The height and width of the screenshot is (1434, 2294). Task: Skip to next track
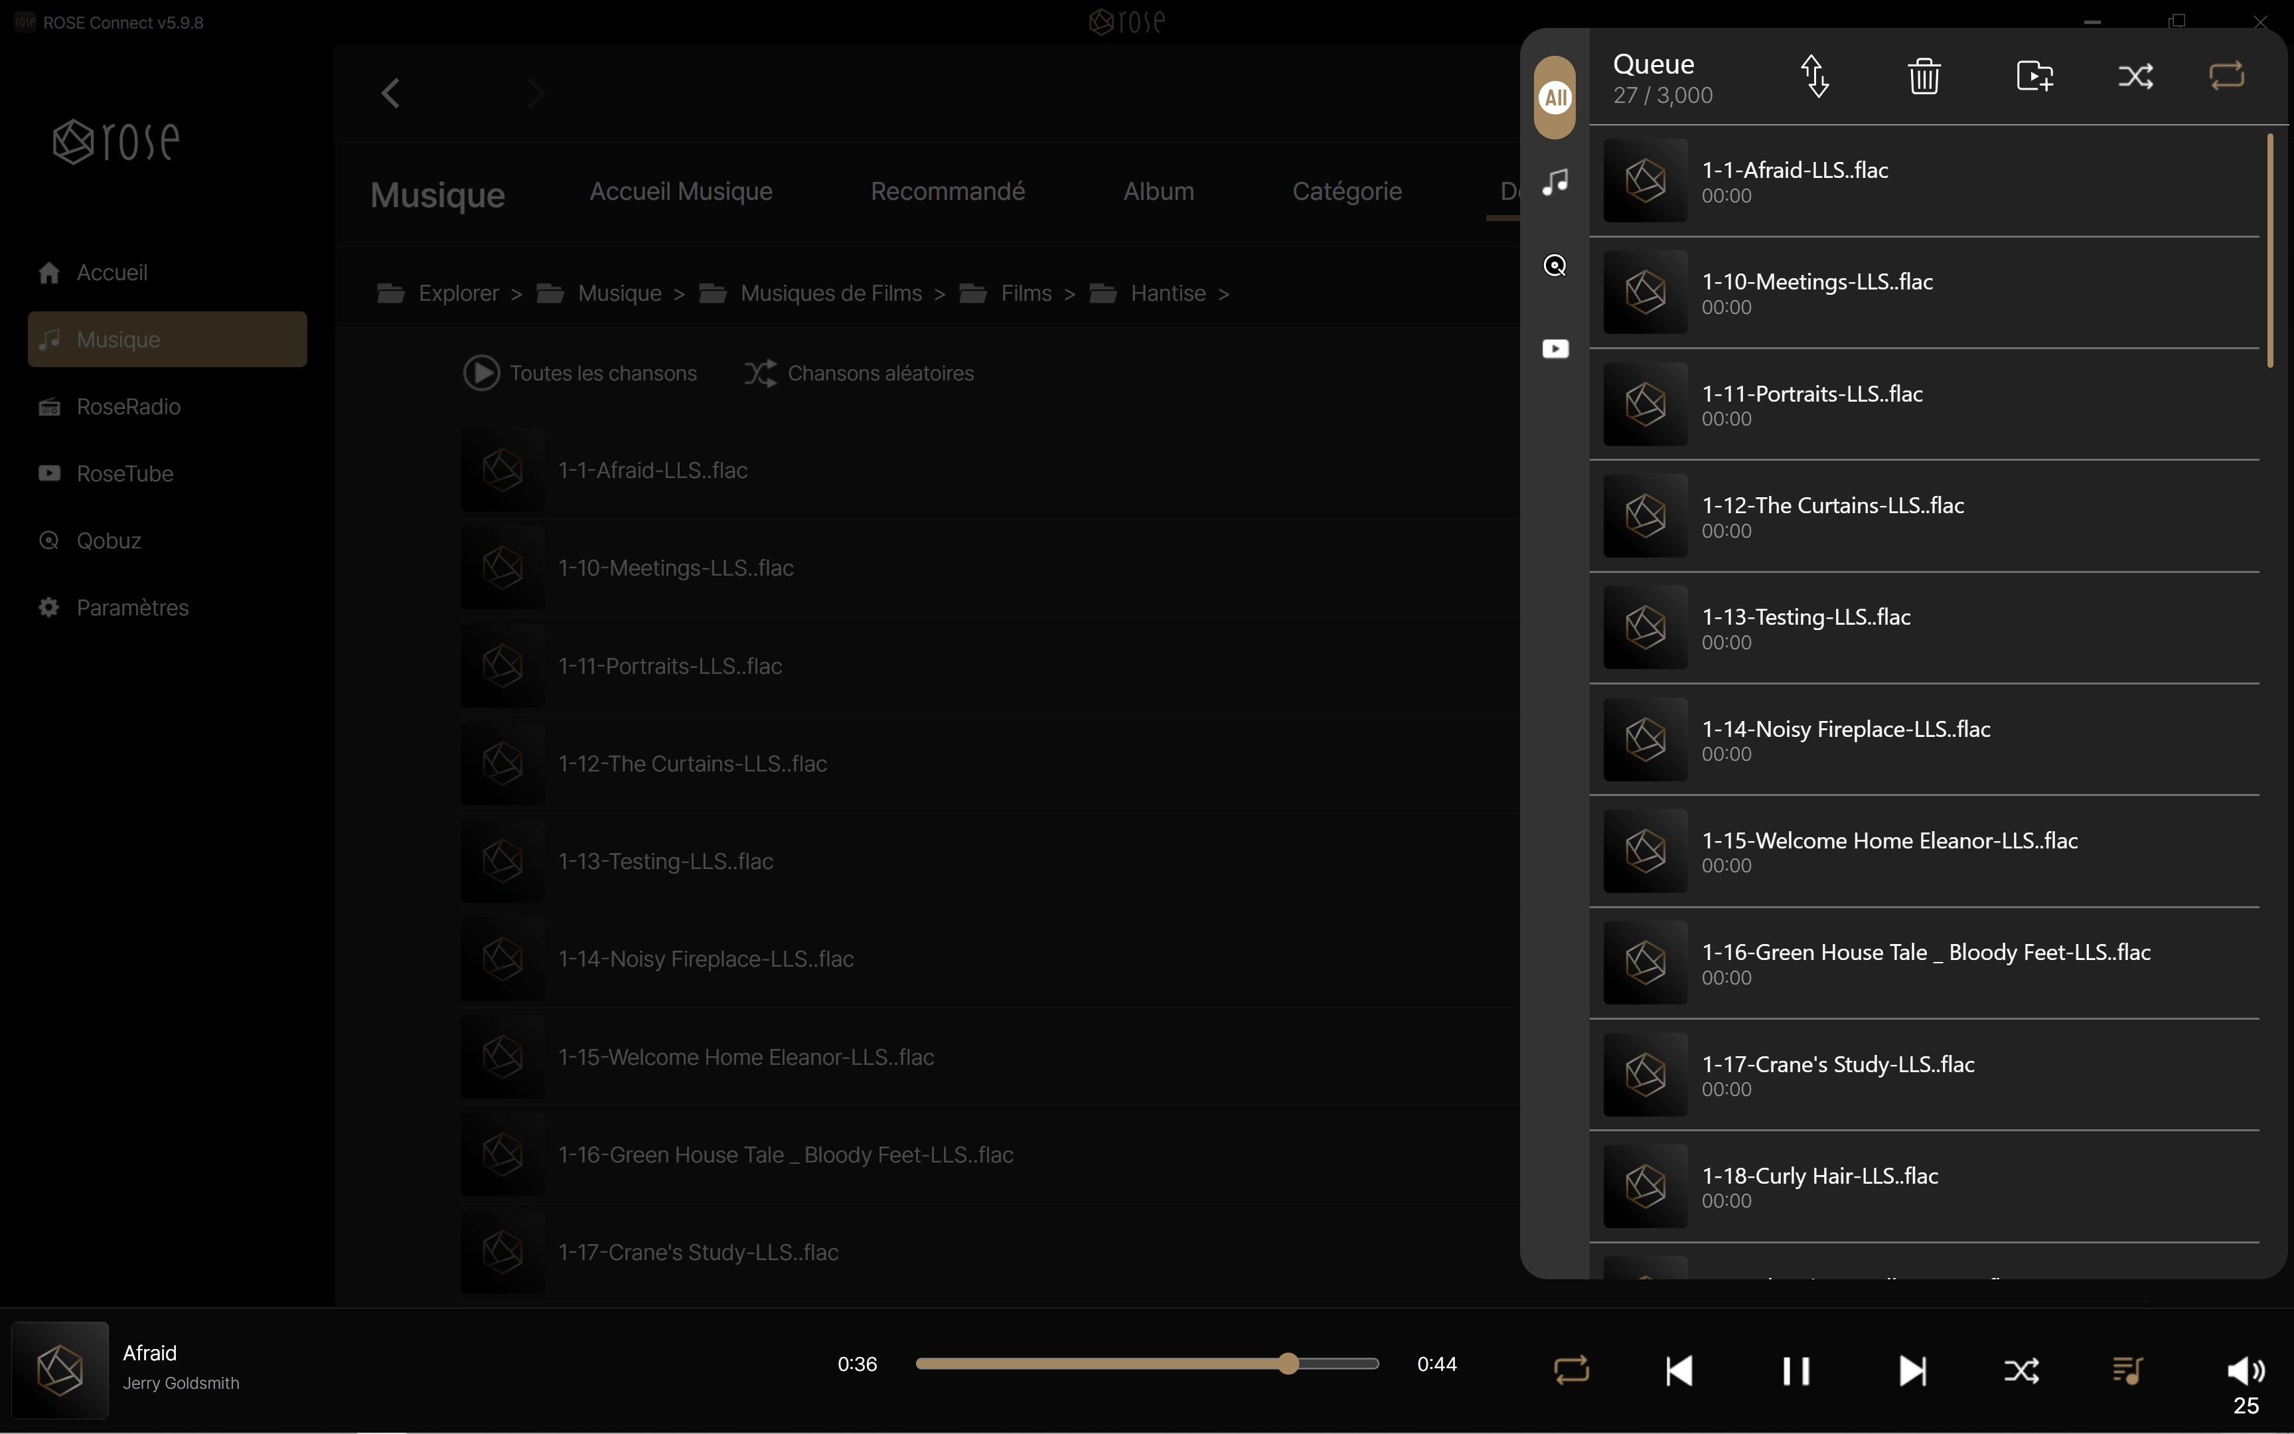[1913, 1370]
